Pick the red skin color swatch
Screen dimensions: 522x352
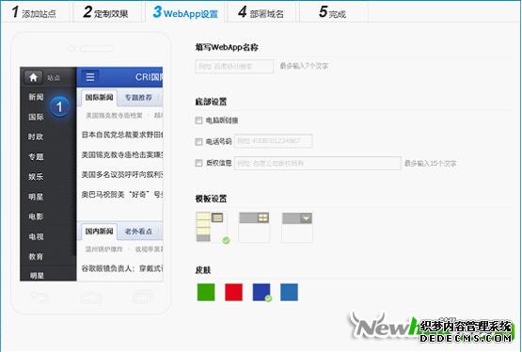233,292
